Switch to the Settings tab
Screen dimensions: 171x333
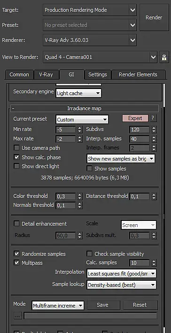(x=97, y=74)
